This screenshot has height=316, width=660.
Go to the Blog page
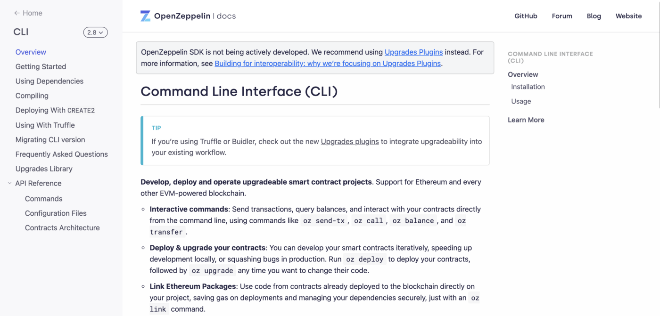(594, 16)
